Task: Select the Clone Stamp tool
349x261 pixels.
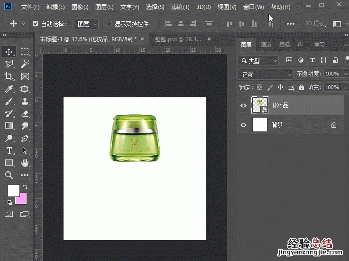Action: [25, 102]
